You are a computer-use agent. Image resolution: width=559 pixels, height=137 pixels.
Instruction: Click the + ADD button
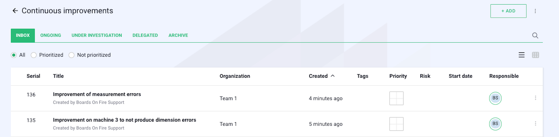click(x=508, y=11)
